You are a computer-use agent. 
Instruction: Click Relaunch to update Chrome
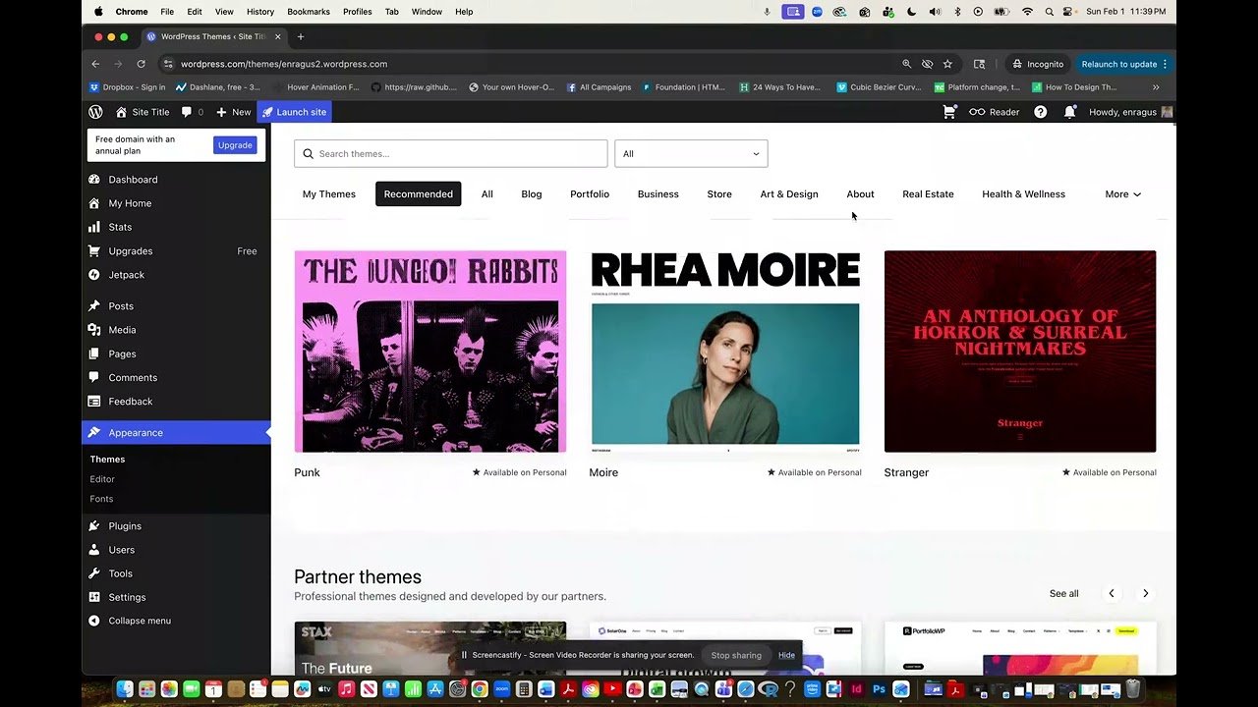click(x=1124, y=64)
